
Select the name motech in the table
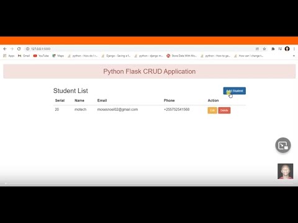(x=80, y=110)
